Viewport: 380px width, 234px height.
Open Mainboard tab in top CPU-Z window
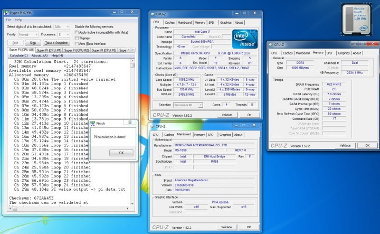pyautogui.click(x=185, y=23)
